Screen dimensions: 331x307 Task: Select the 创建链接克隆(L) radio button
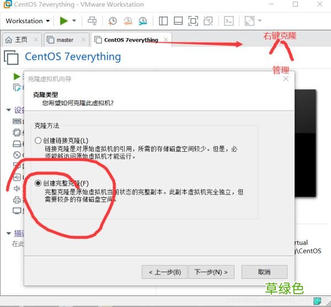(38, 140)
